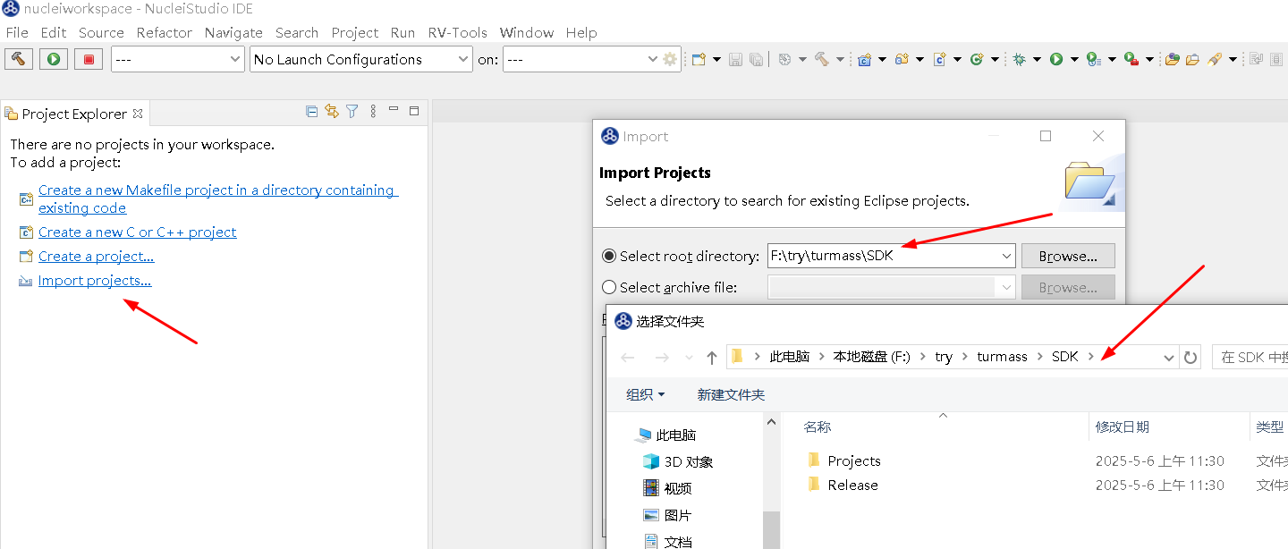Open launch target settings gear icon
The image size is (1288, 549).
coord(670,59)
